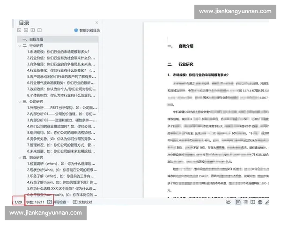The width and height of the screenshot is (281, 225).
Task: Click the expand-all plus icon in 目录 pane
Action: point(33,30)
